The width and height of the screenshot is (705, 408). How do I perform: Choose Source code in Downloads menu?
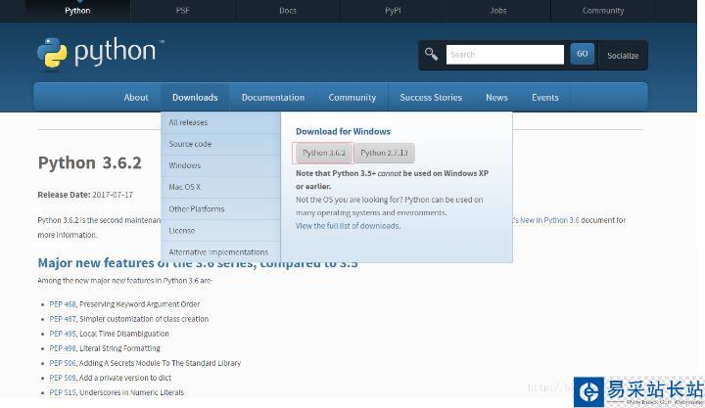[x=220, y=144]
